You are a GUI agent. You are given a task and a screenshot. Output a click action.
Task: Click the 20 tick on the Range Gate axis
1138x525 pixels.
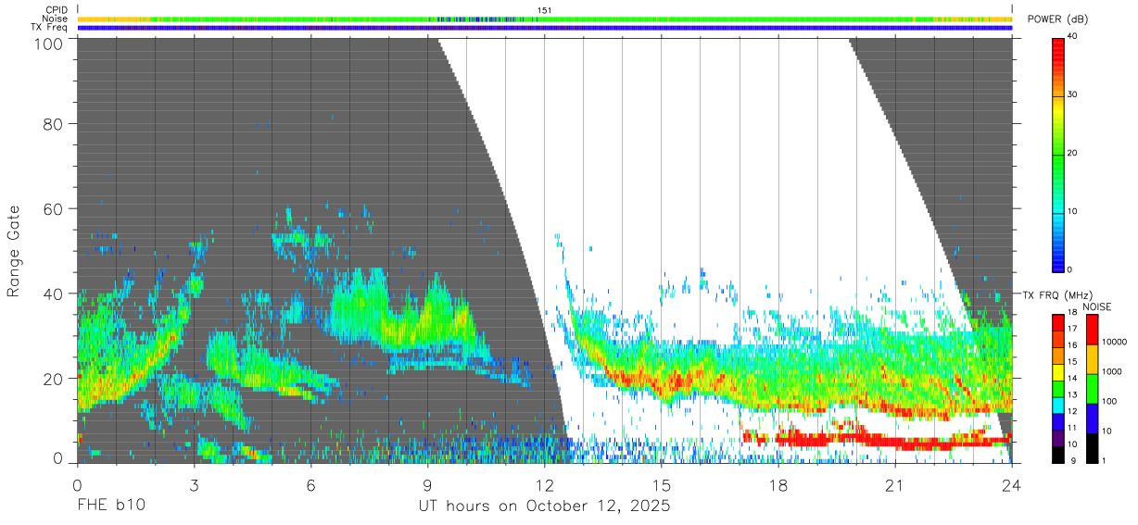(x=52, y=378)
